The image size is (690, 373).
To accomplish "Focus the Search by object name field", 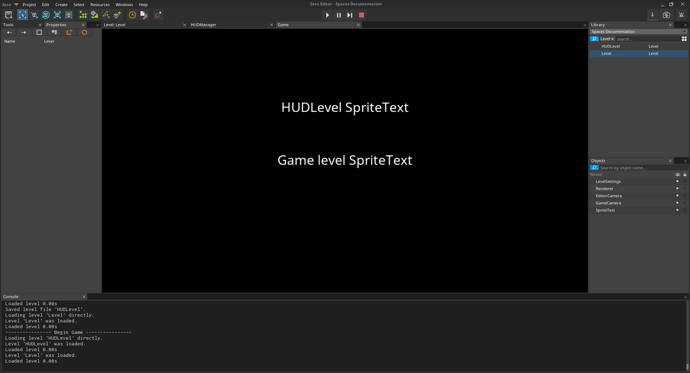I will (x=643, y=168).
